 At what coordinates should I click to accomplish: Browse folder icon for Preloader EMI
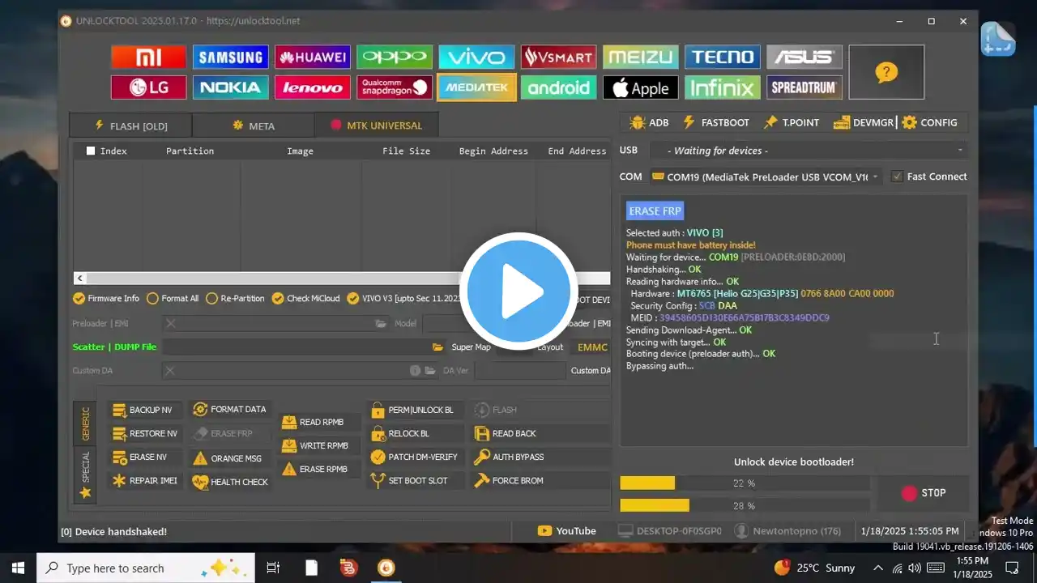point(381,323)
